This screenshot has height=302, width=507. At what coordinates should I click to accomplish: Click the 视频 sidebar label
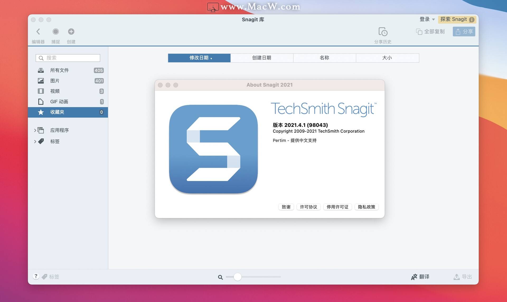pyautogui.click(x=55, y=91)
